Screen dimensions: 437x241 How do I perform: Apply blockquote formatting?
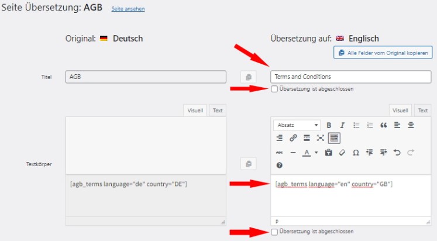click(x=384, y=125)
